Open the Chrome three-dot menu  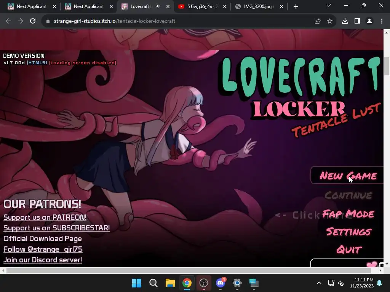(382, 21)
